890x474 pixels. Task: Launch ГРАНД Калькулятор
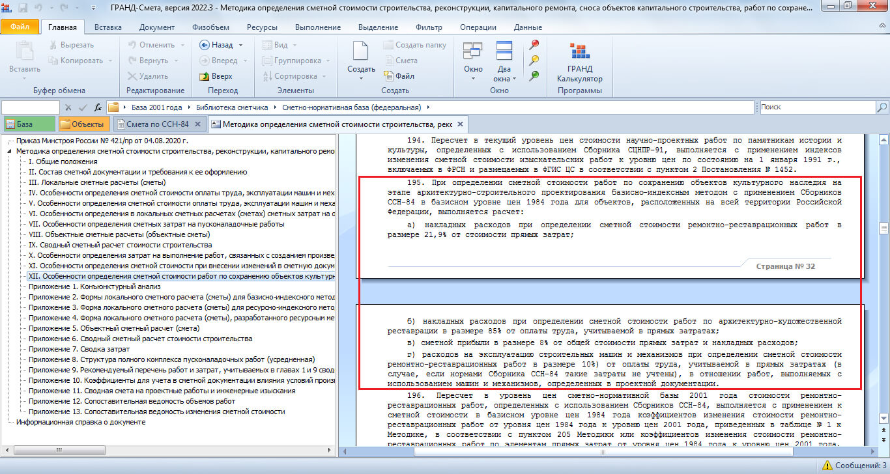tap(579, 63)
